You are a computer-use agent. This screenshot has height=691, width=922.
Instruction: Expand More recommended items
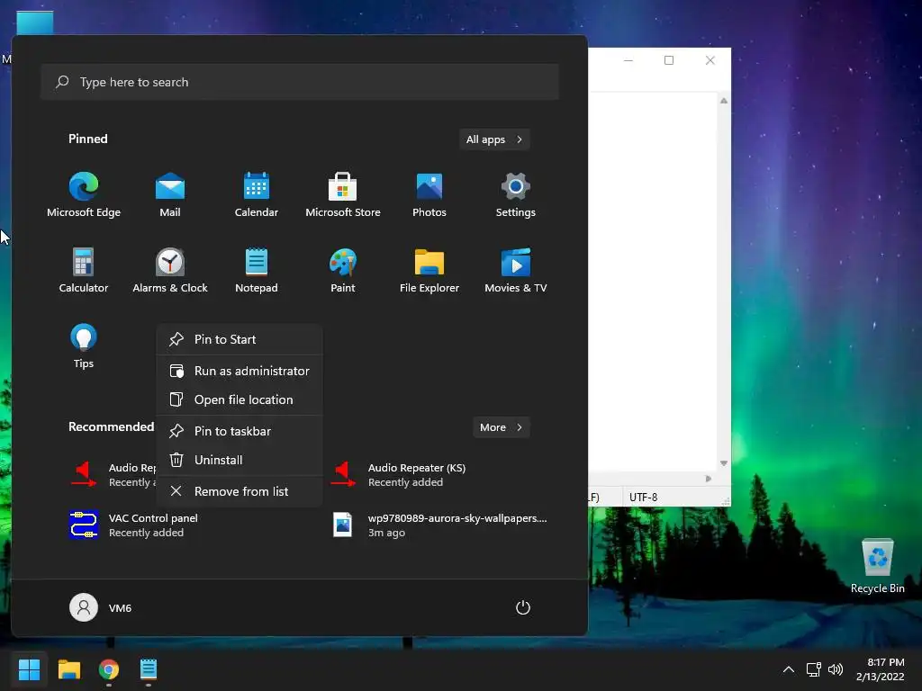tap(501, 427)
